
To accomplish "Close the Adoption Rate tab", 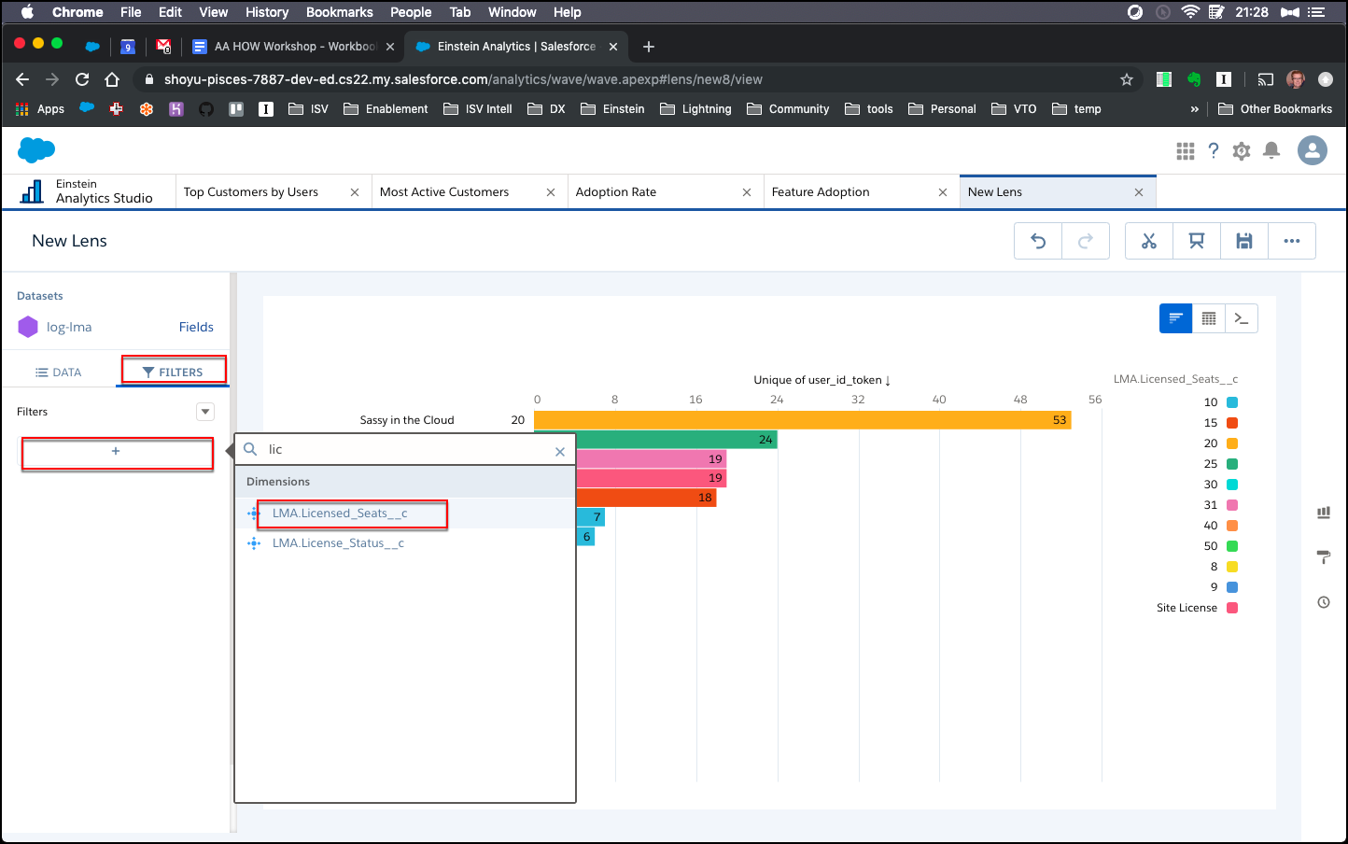I will click(x=747, y=192).
